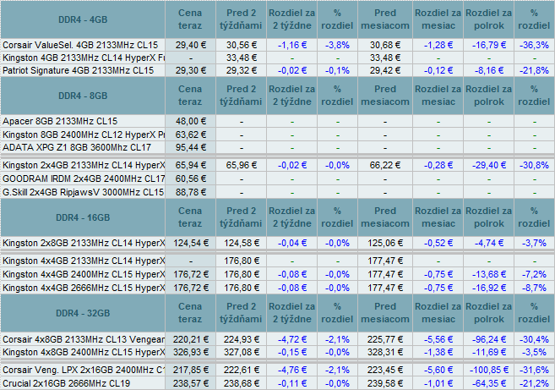Select Corsair 4x8GB price 220,21 €

click(190, 339)
